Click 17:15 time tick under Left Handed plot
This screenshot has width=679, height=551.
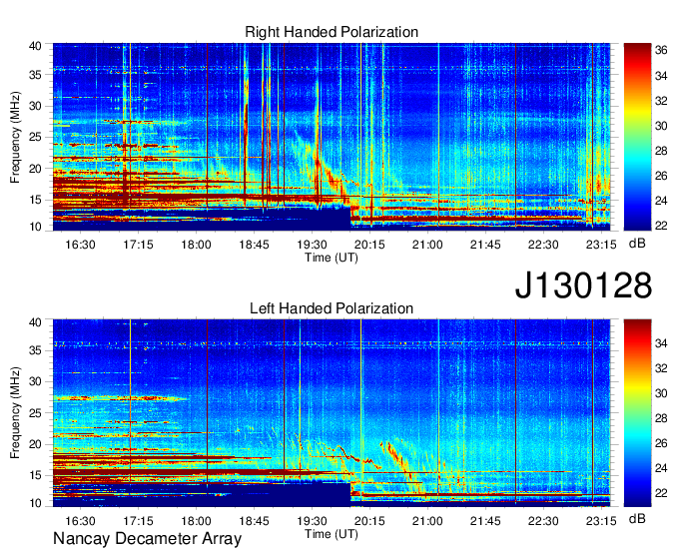(138, 521)
